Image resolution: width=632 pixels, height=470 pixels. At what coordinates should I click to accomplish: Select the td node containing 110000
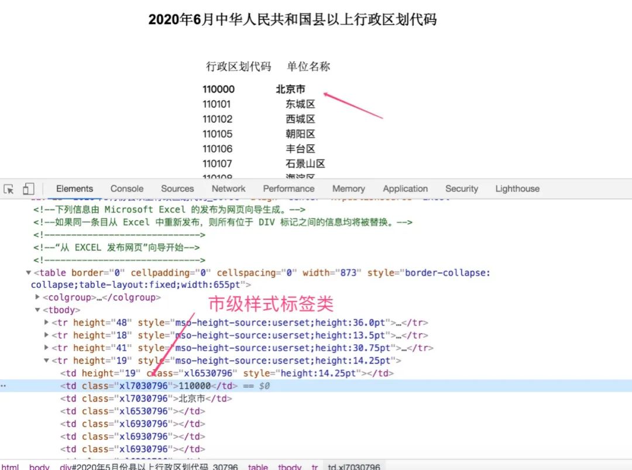149,386
